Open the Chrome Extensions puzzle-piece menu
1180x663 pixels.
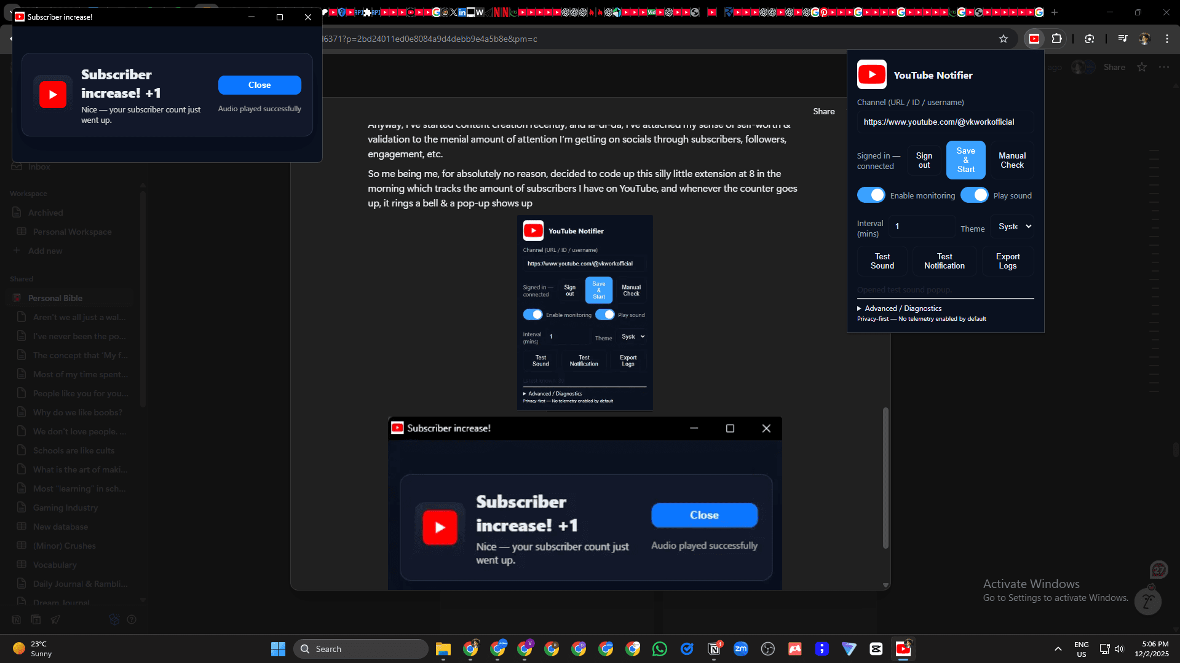coord(1056,39)
